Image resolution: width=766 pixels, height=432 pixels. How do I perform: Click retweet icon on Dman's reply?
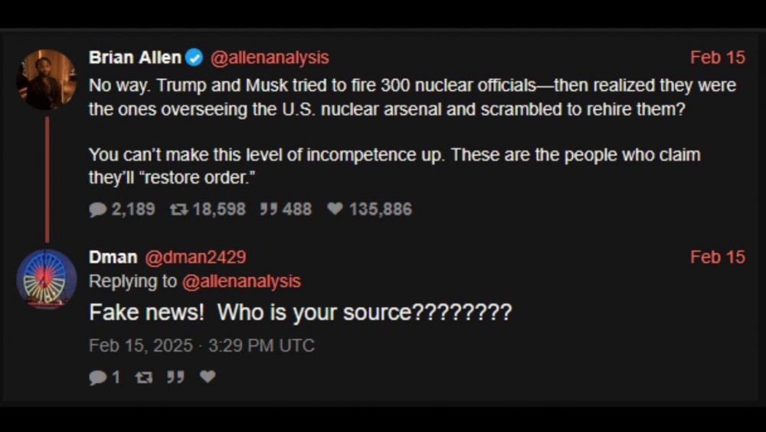[143, 377]
